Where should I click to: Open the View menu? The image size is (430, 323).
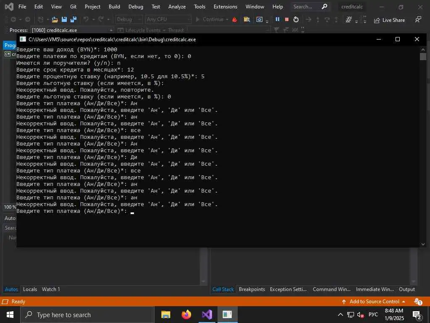(56, 7)
